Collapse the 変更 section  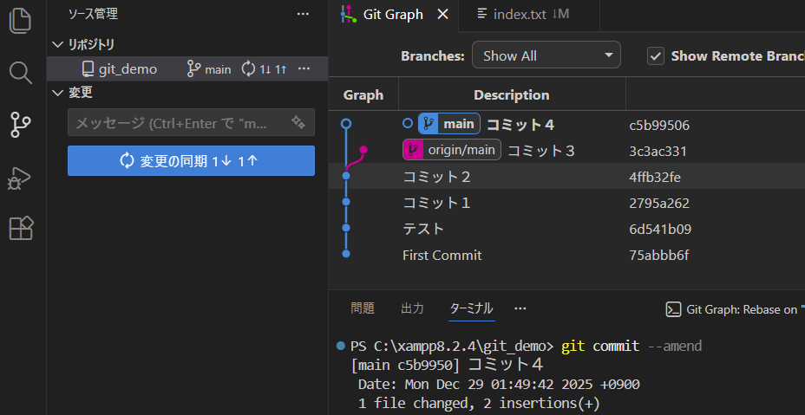click(x=58, y=93)
